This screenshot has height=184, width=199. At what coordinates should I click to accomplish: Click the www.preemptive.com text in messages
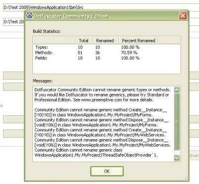[x=101, y=100]
